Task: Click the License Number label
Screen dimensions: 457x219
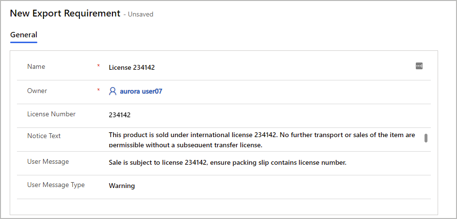Action: click(x=51, y=114)
